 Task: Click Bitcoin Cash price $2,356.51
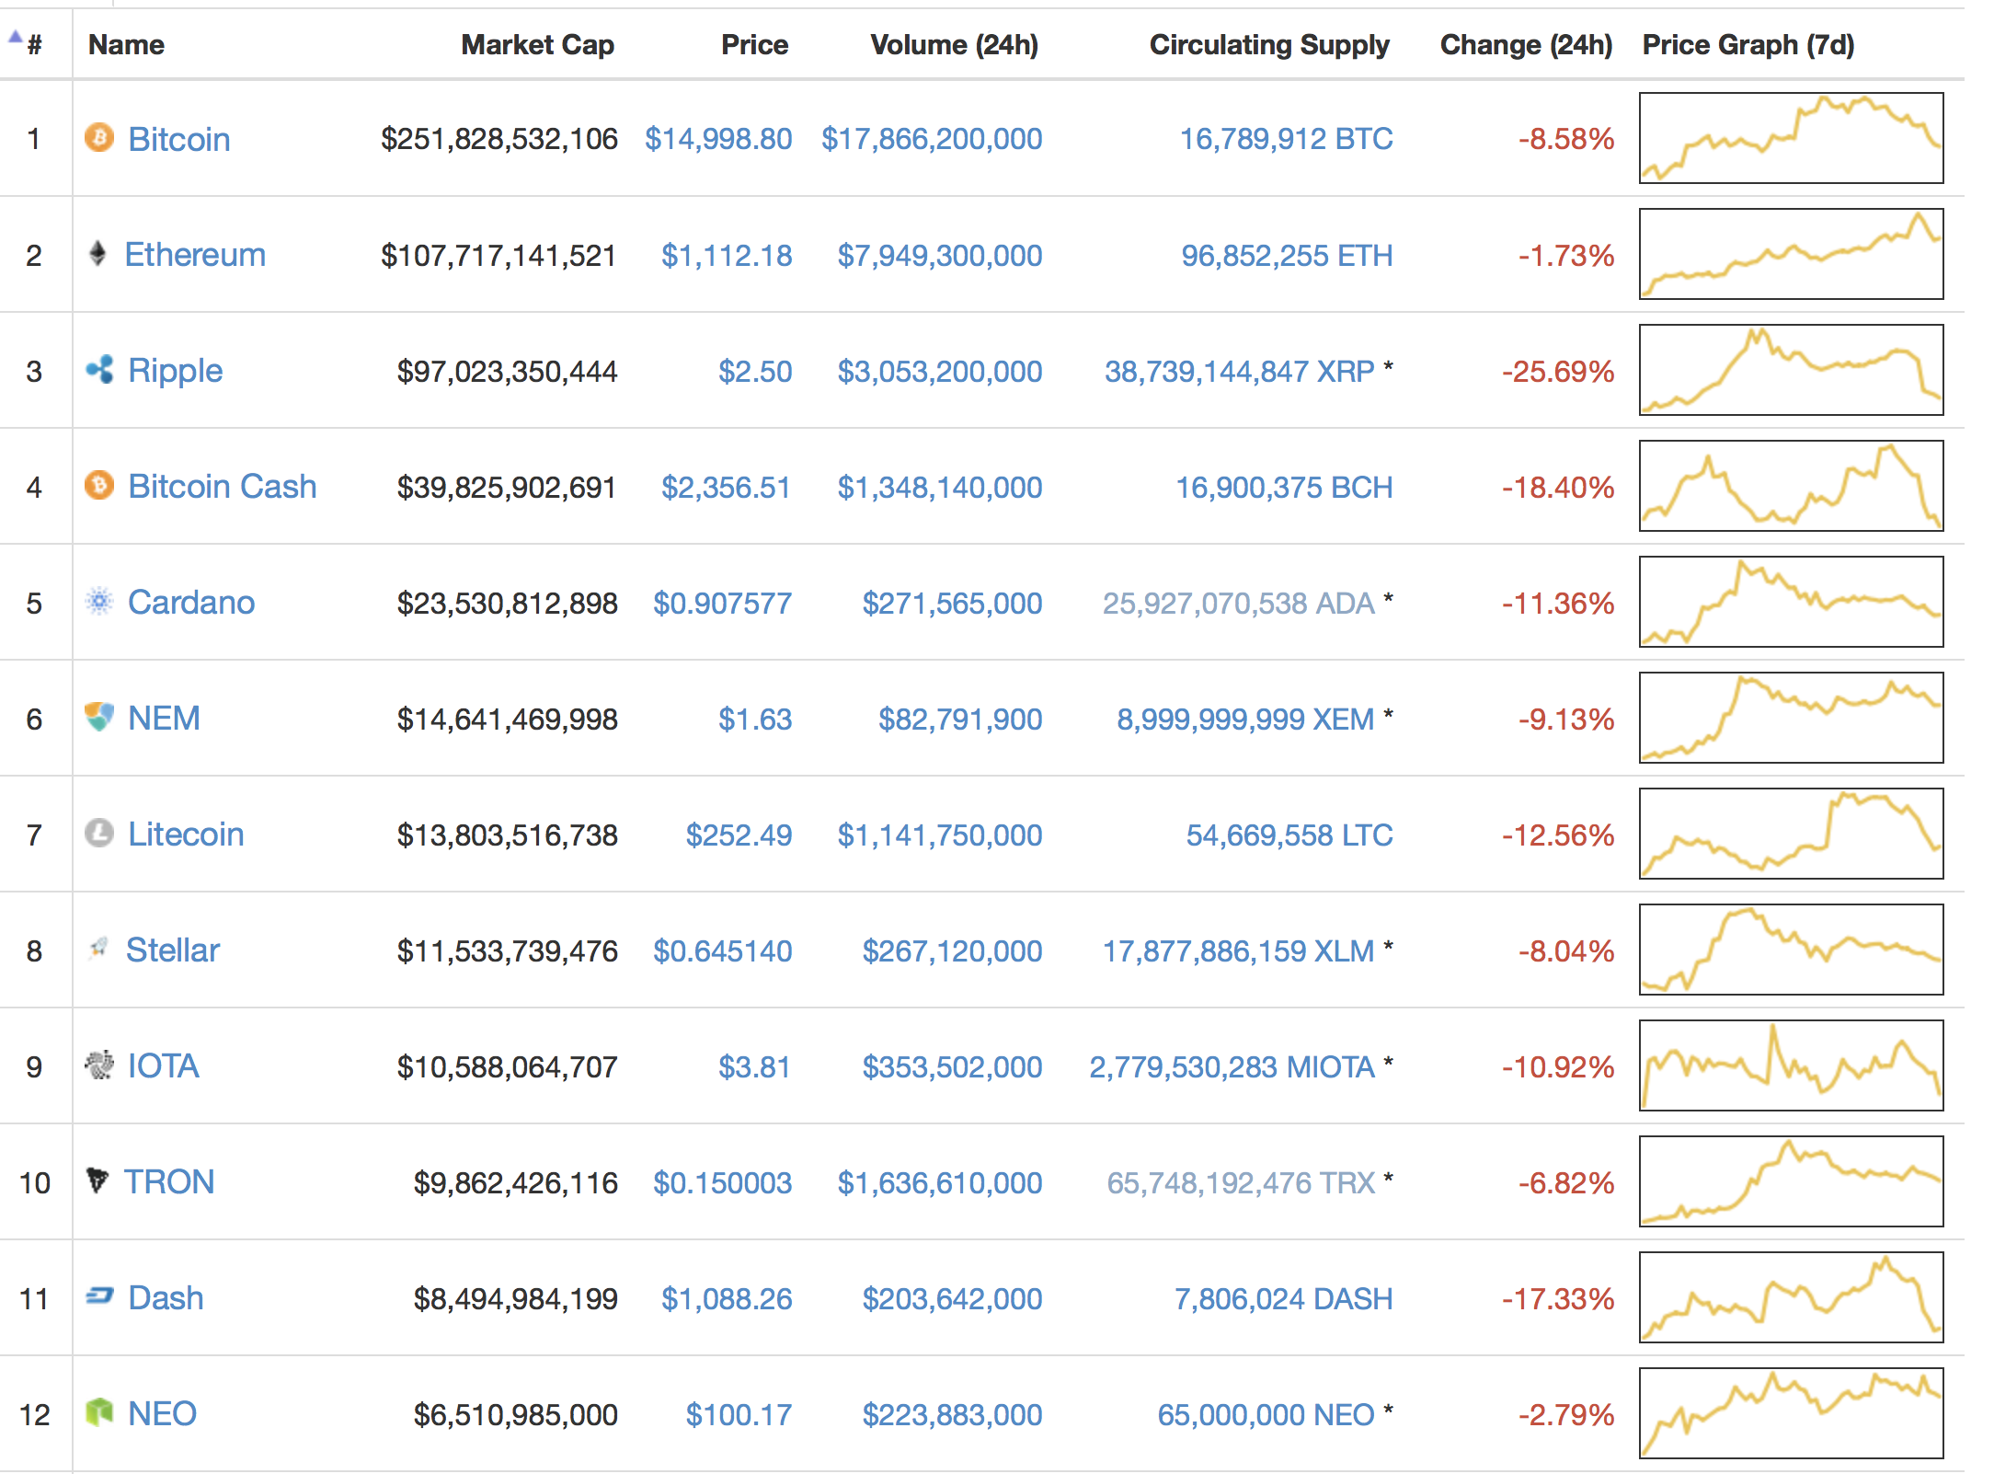pyautogui.click(x=727, y=488)
